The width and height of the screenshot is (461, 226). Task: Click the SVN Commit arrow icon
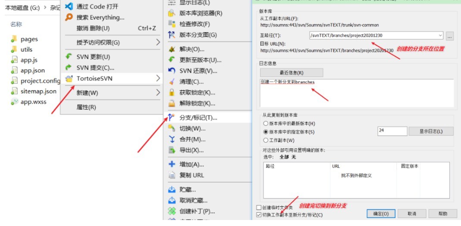[69, 67]
